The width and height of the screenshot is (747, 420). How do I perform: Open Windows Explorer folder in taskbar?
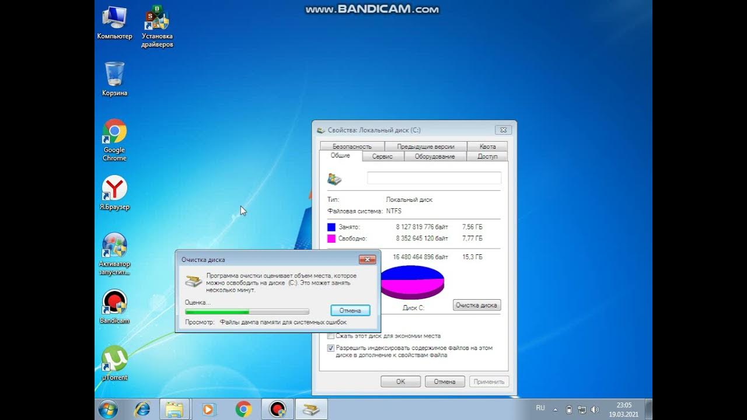coord(174,409)
